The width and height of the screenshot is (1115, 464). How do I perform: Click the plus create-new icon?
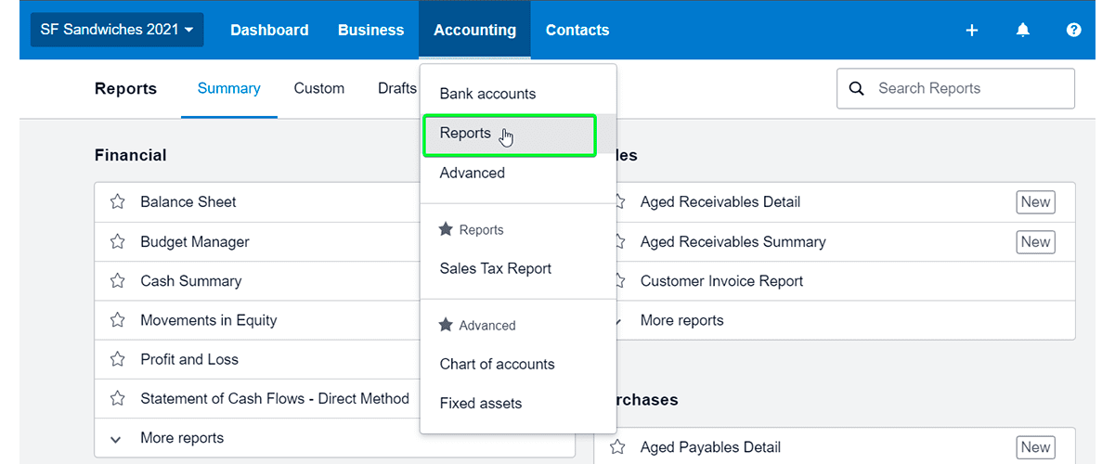[x=972, y=30]
